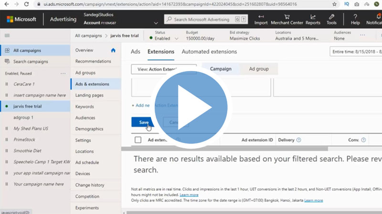The image size is (382, 214).
Task: Go to Audiences page
Action: (x=85, y=118)
